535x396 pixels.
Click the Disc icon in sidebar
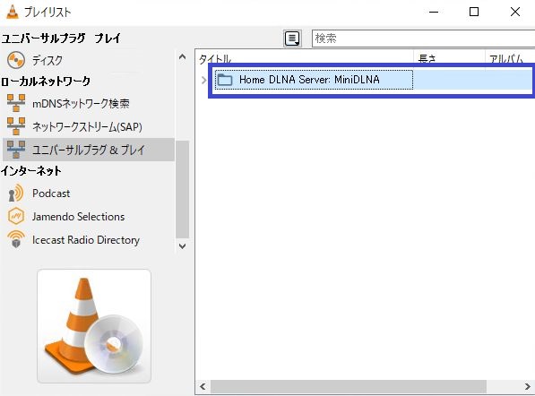tap(16, 60)
